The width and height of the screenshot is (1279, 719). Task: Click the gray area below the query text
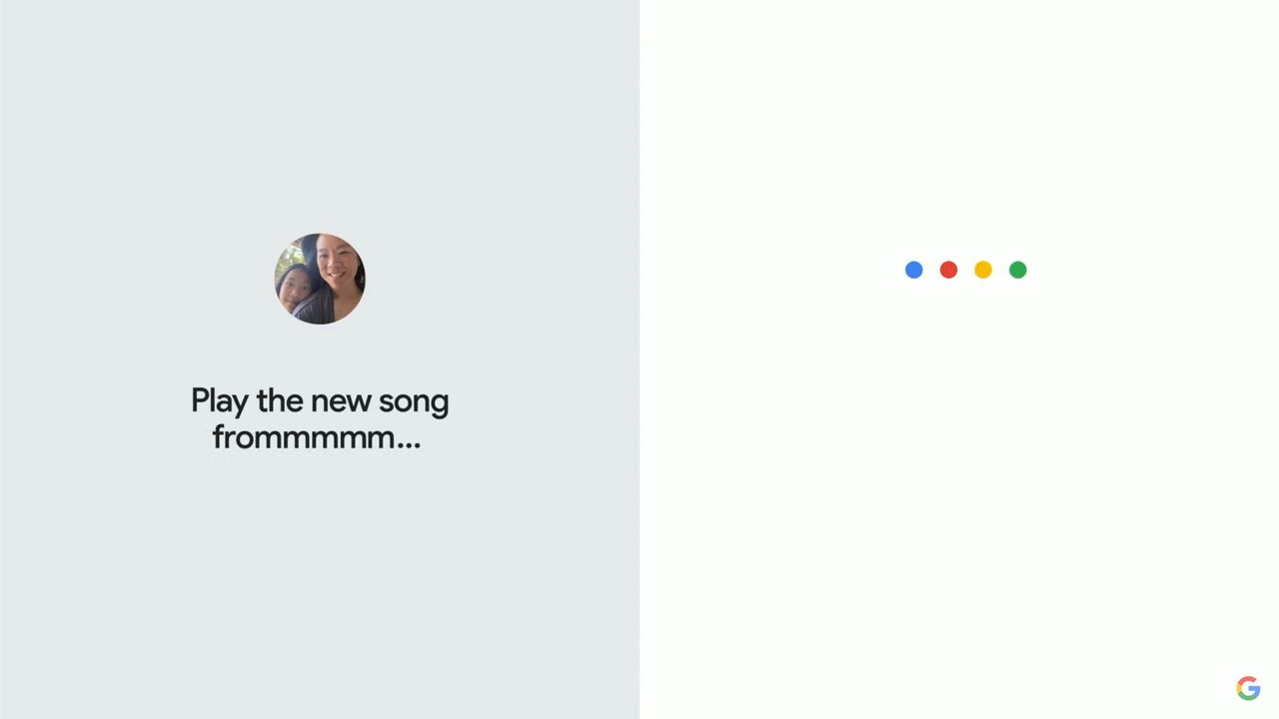[x=320, y=579]
